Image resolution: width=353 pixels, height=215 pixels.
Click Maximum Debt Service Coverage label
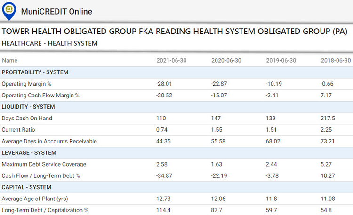pyautogui.click(x=44, y=164)
